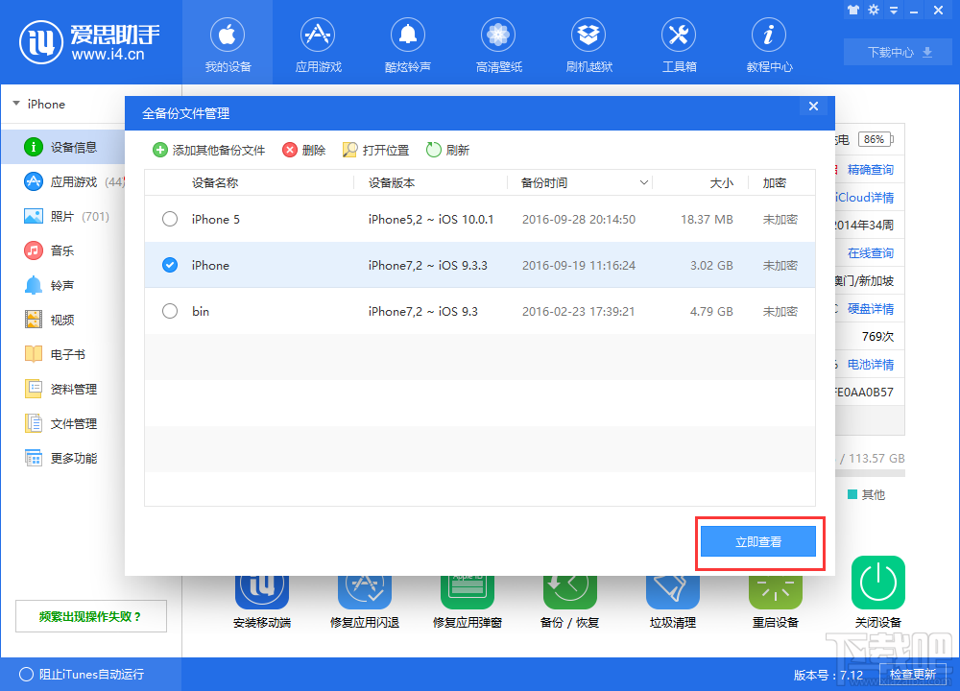Open 视频 in sidebar
The width and height of the screenshot is (960, 691).
click(62, 320)
